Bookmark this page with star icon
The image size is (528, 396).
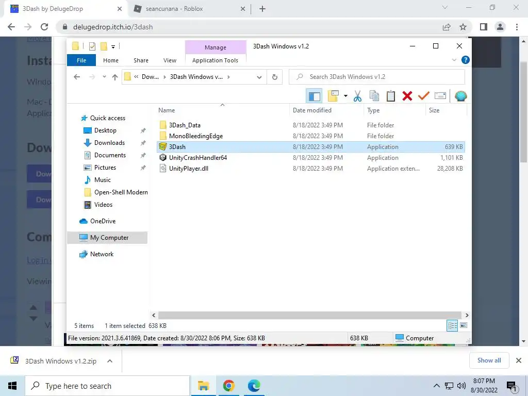[x=463, y=27]
